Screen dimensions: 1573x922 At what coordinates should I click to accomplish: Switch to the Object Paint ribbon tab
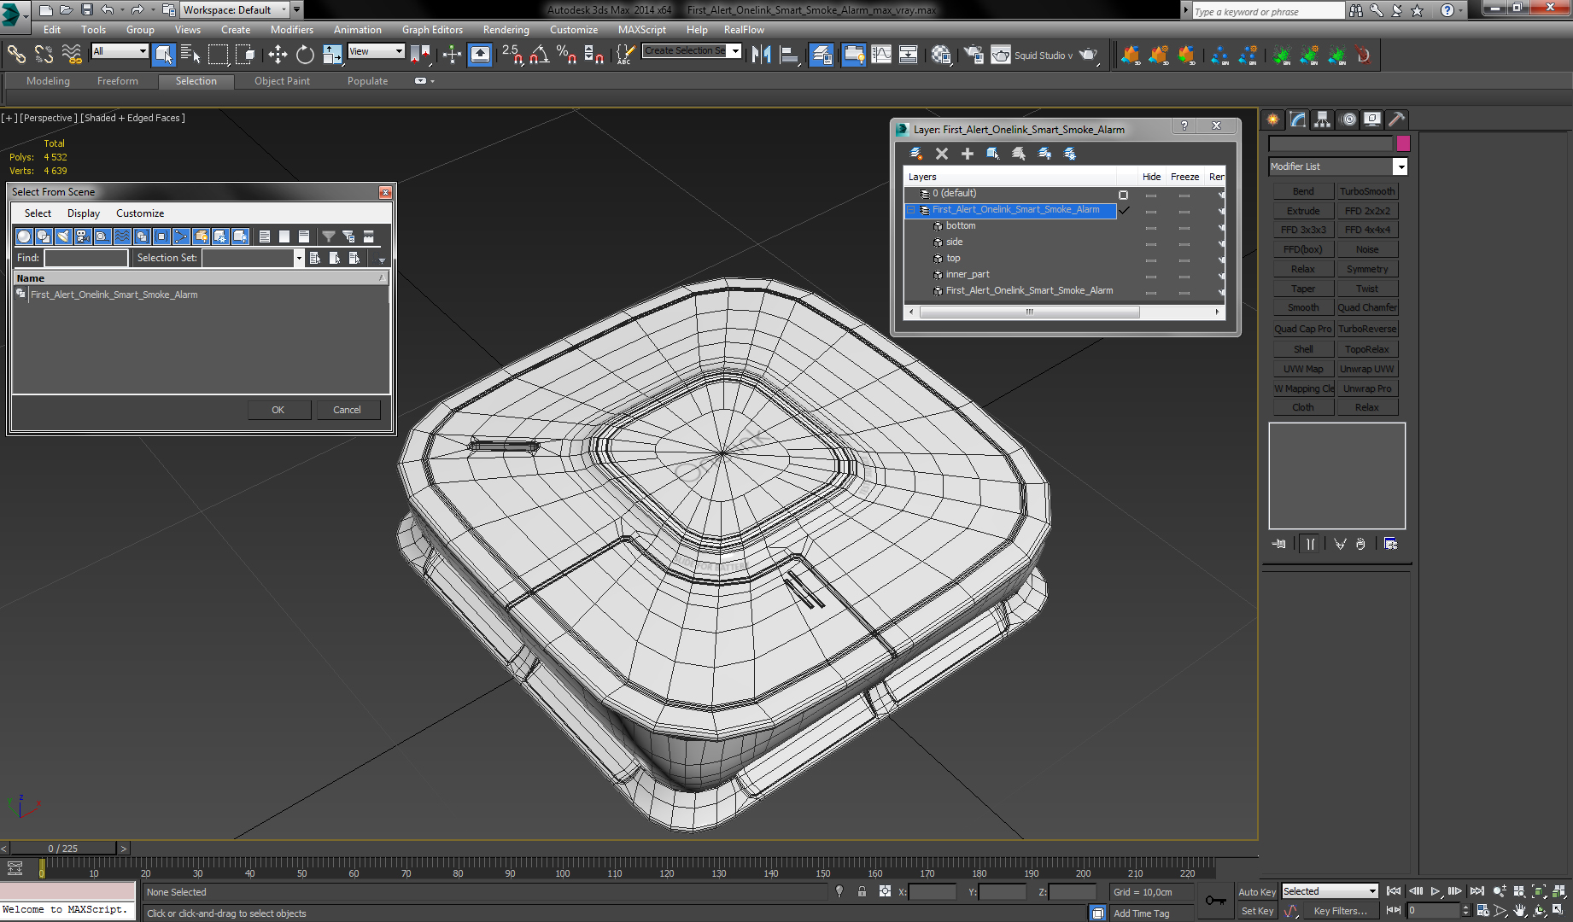pos(282,81)
